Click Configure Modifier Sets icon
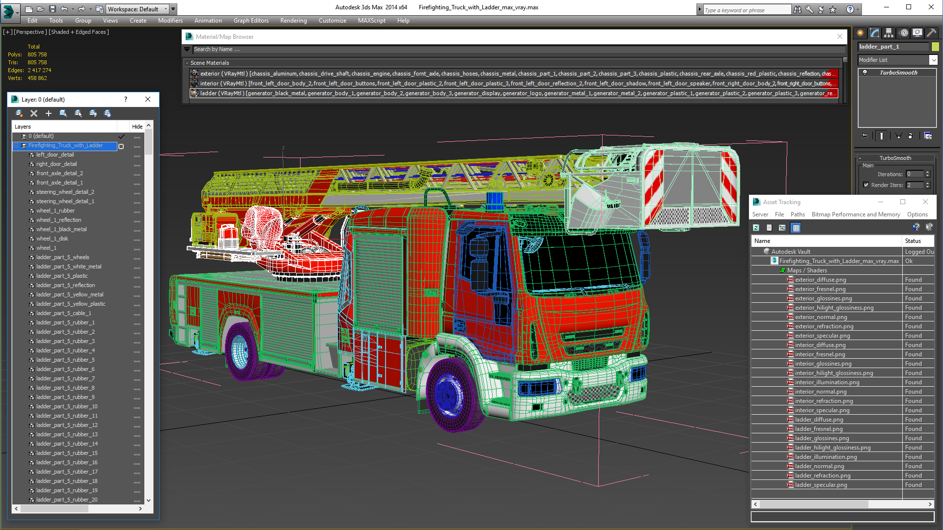 [928, 136]
